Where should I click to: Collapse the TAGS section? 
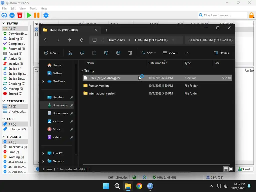coord(4,119)
